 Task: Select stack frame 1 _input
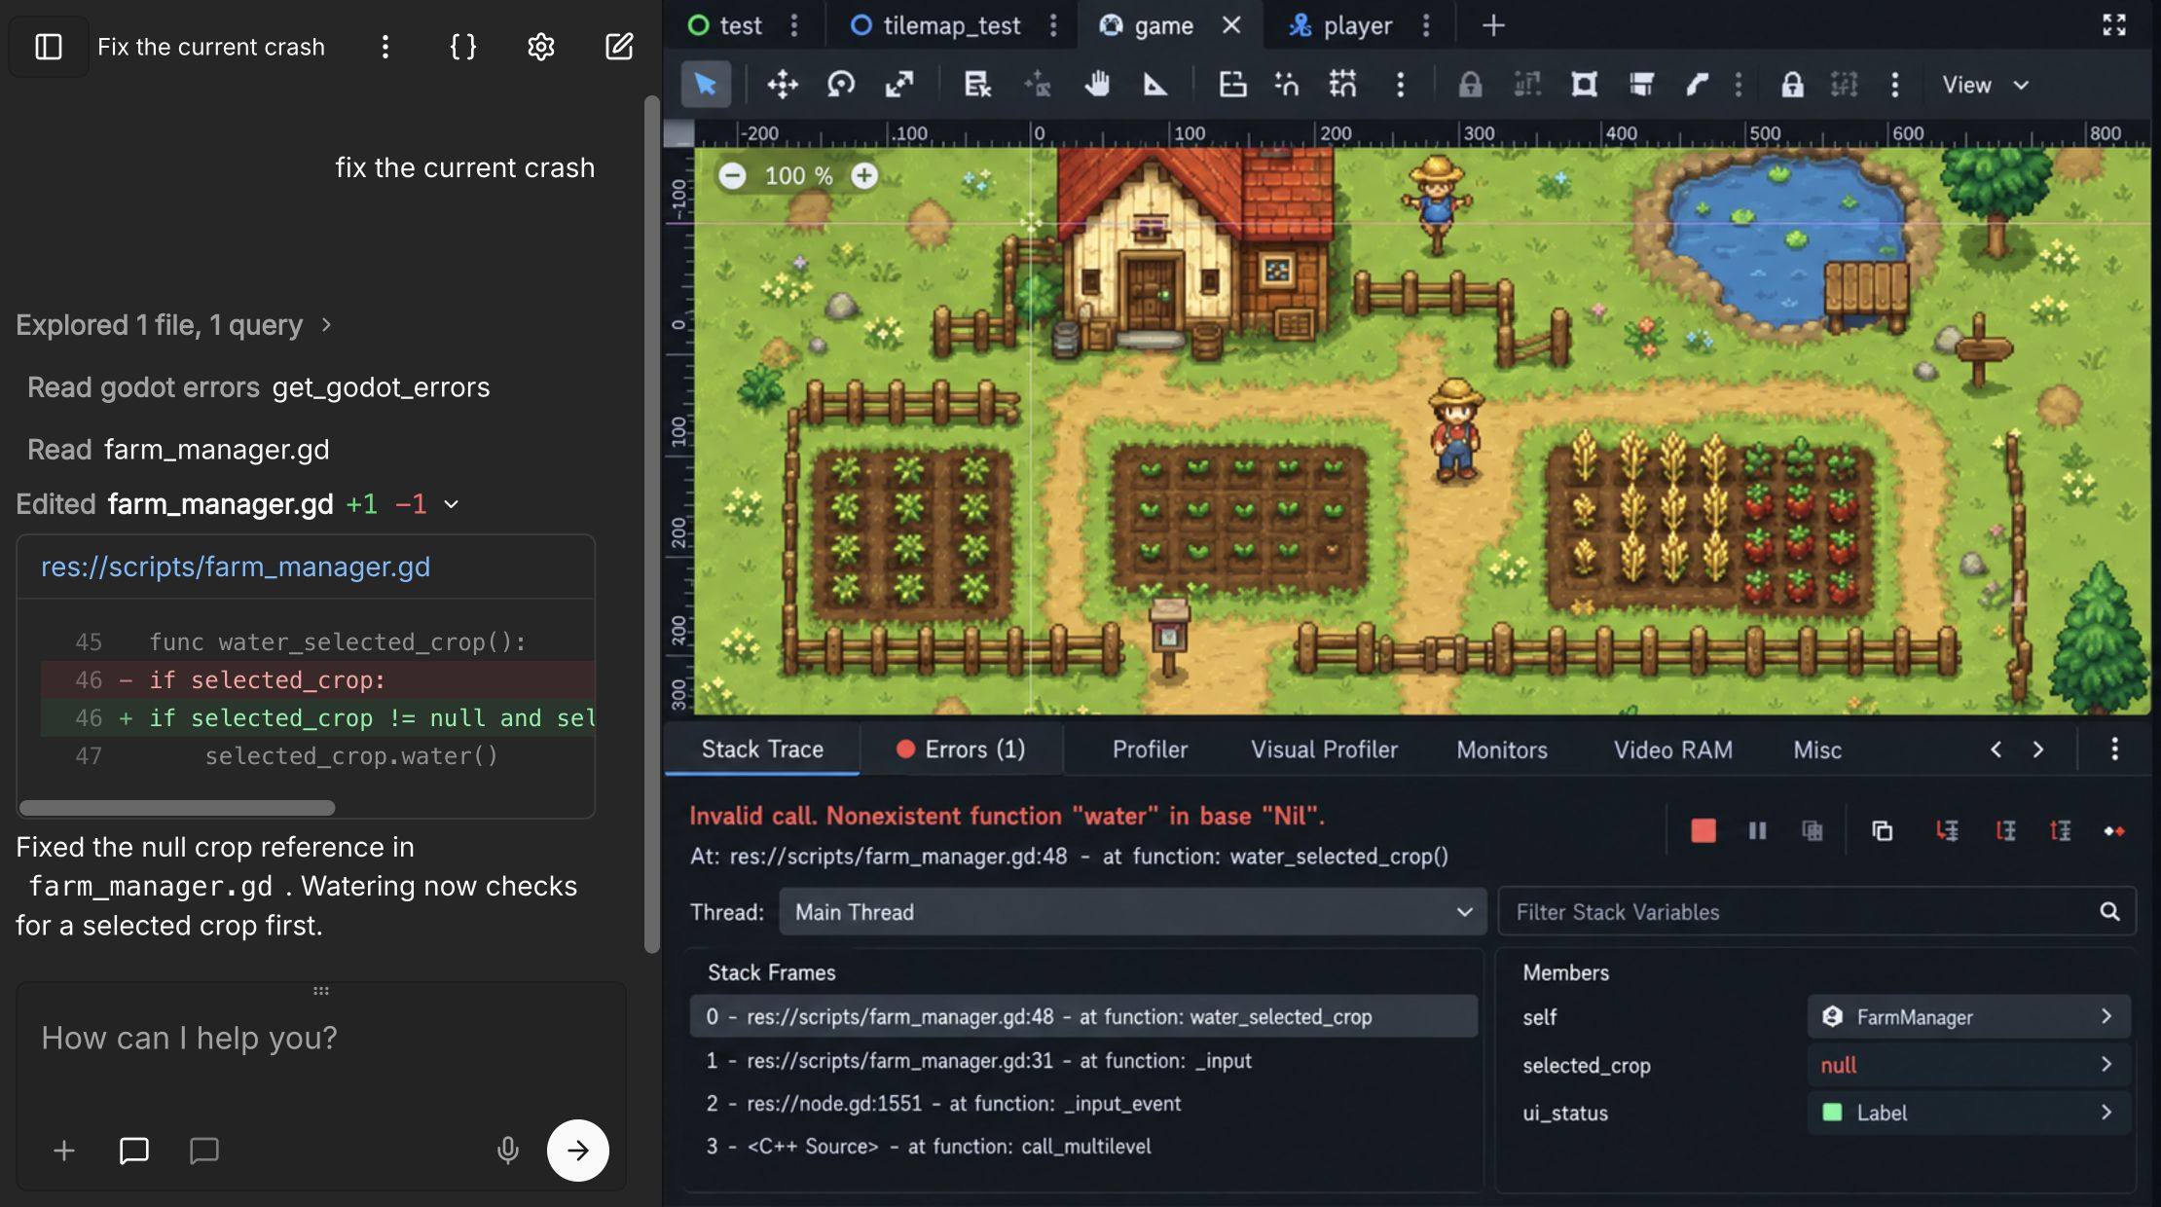coord(1083,1060)
